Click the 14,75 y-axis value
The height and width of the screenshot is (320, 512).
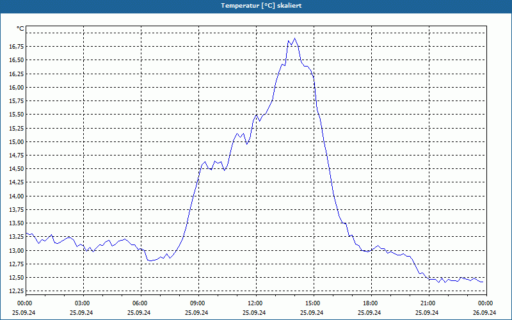(17, 156)
